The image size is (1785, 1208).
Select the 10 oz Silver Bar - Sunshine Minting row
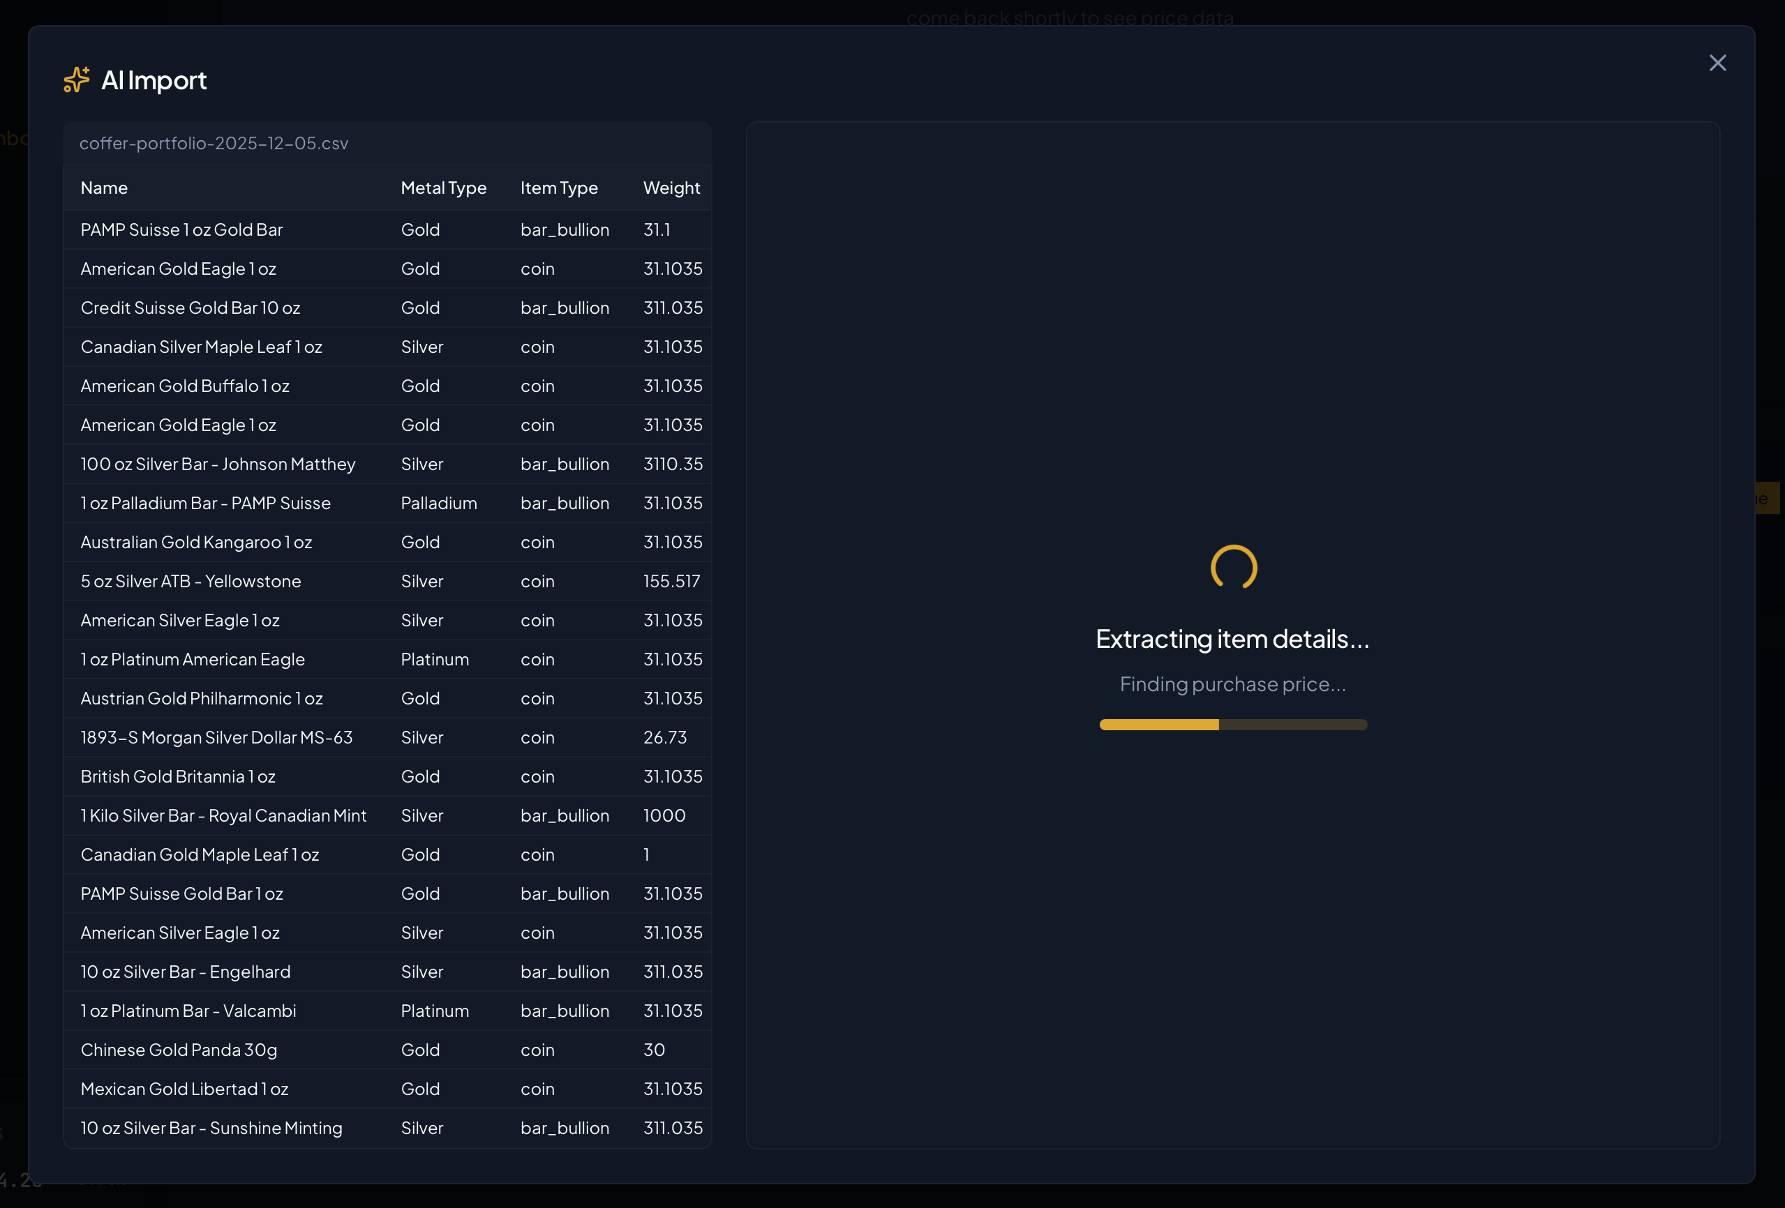point(307,1127)
